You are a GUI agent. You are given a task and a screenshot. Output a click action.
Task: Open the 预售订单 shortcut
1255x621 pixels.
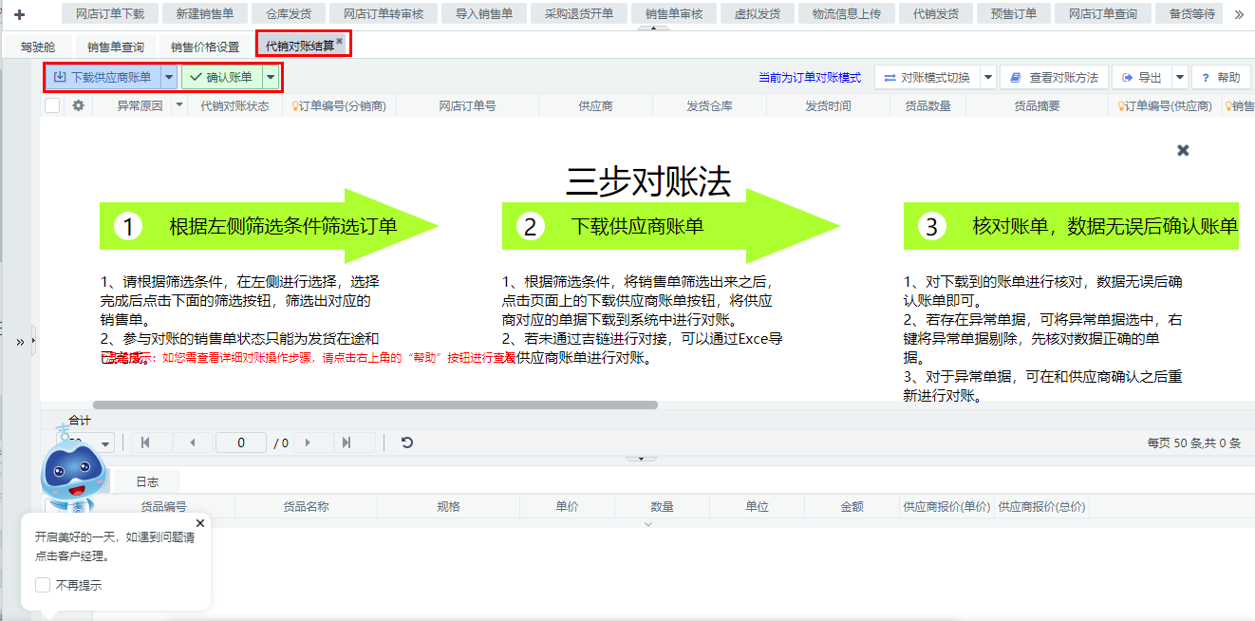click(x=1014, y=13)
